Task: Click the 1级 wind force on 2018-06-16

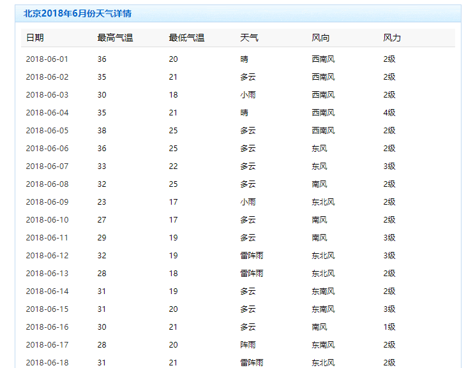Action: pos(389,327)
